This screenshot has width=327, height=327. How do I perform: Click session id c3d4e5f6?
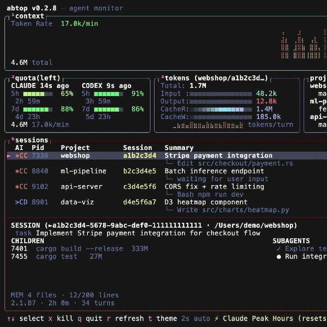tap(139, 187)
